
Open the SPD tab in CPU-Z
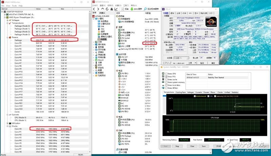[x=190, y=13]
